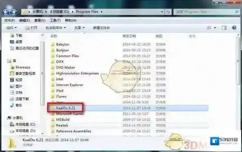The width and height of the screenshot is (242, 152).
Task: Open the 共享 dropdown menu
Action: (79, 28)
